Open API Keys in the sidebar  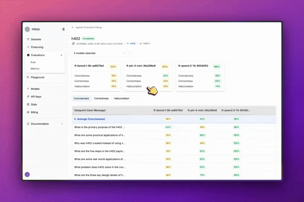click(x=36, y=96)
